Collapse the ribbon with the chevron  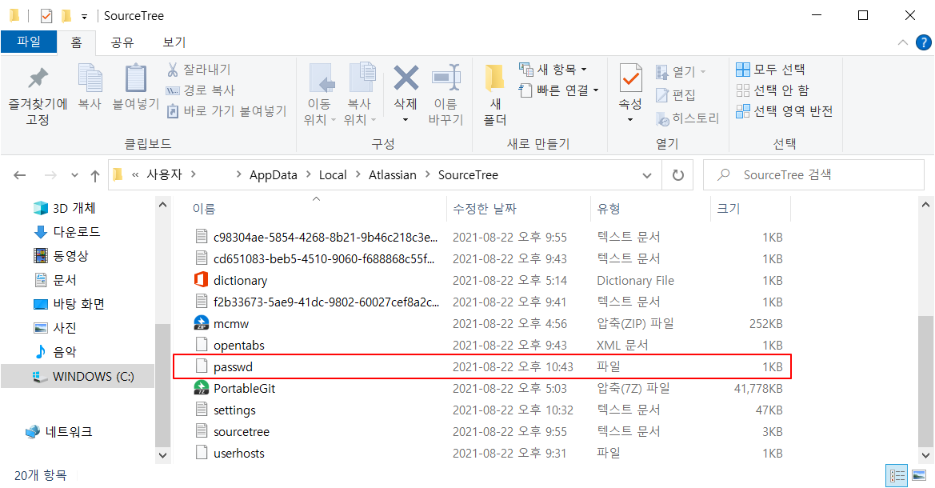point(903,42)
